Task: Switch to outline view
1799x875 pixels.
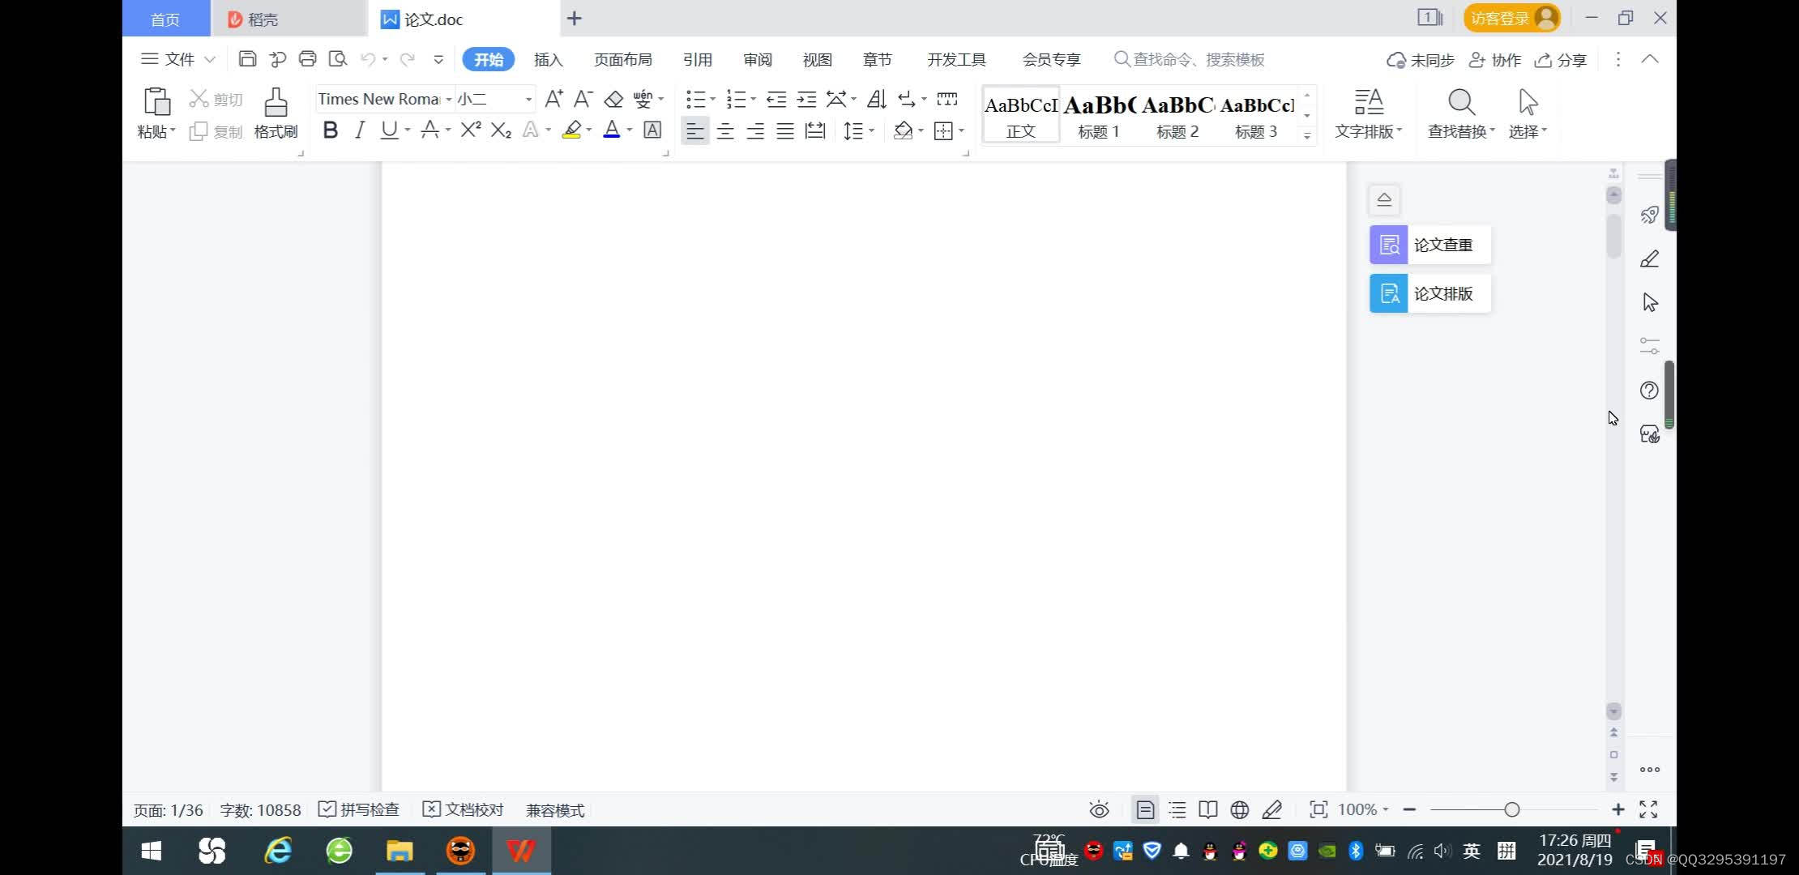Action: click(x=1177, y=809)
